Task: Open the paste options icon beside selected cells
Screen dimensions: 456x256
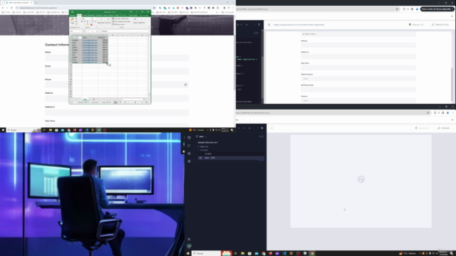Action: click(x=110, y=65)
